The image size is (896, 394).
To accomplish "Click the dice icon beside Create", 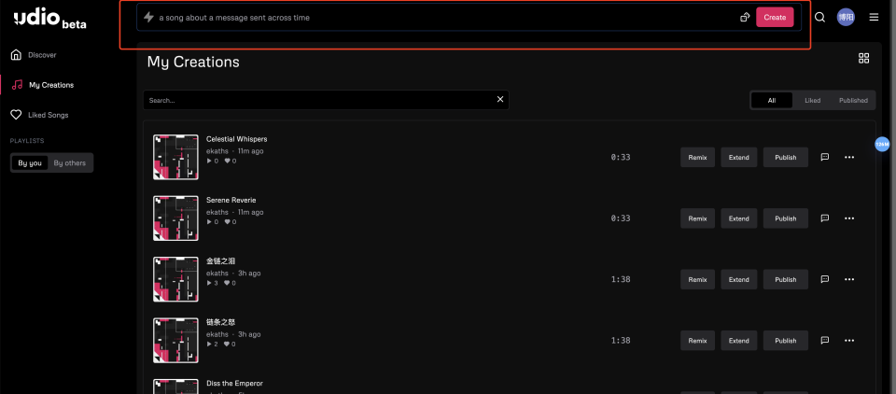I will click(x=745, y=17).
